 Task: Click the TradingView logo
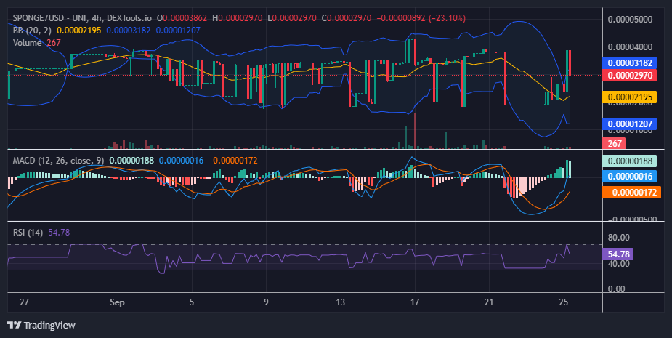click(x=41, y=325)
